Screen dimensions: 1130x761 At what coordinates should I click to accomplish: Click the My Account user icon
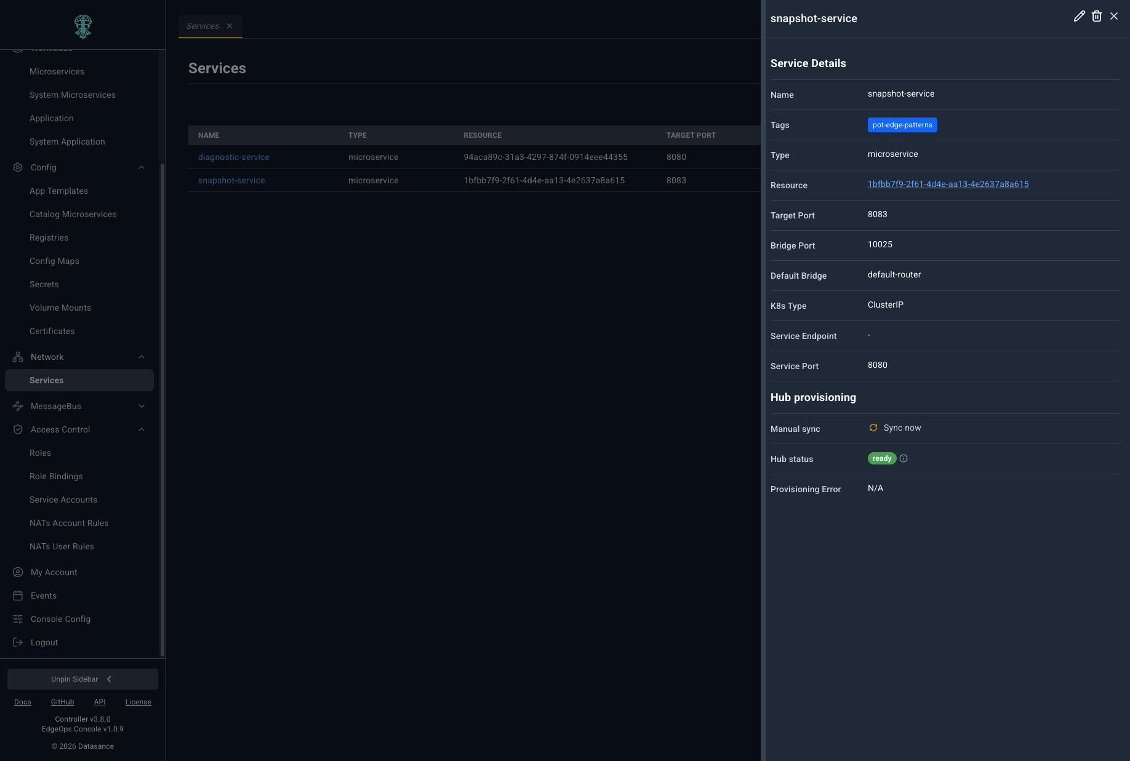click(x=18, y=572)
